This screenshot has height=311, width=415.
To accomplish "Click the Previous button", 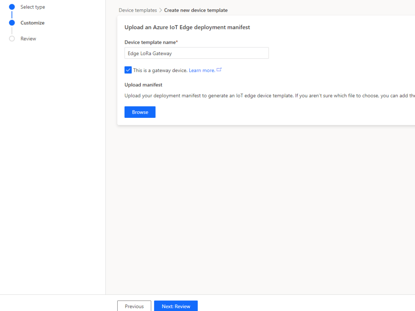I will tap(134, 306).
